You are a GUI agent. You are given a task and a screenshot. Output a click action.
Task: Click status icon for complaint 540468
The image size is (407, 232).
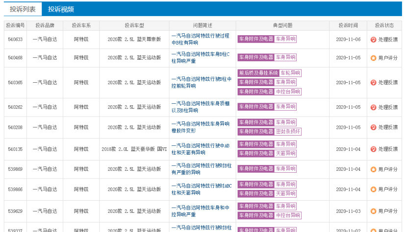[373, 58]
